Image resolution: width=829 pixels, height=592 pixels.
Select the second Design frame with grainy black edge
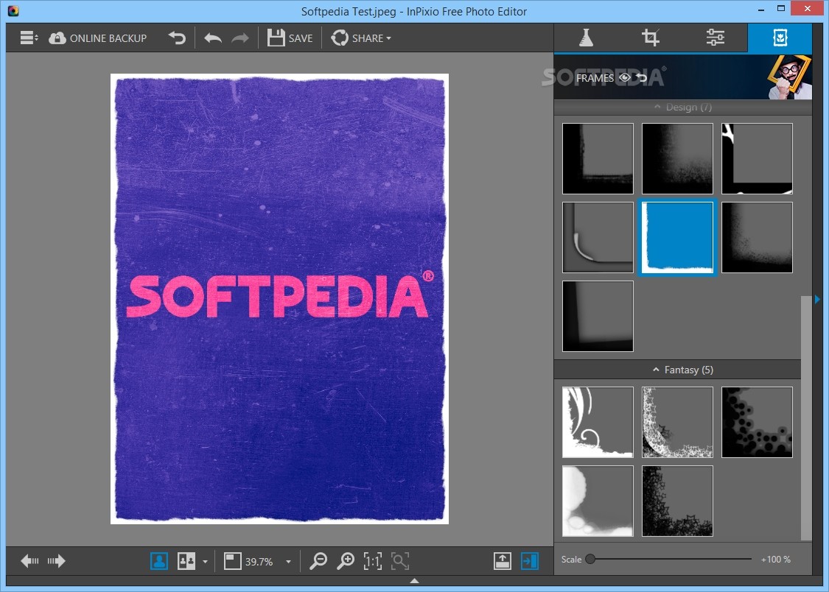click(x=677, y=158)
